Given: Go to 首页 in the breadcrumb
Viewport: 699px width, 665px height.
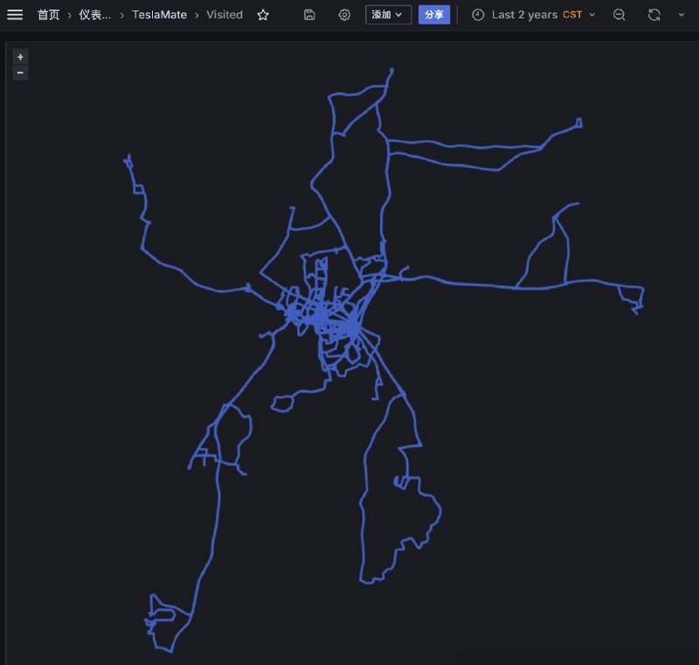Looking at the screenshot, I should pos(48,15).
